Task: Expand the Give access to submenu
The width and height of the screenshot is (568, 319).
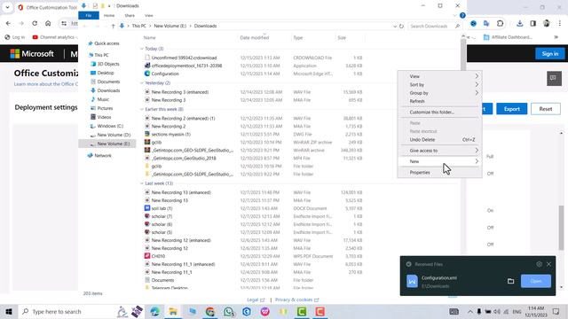Action: pos(440,151)
